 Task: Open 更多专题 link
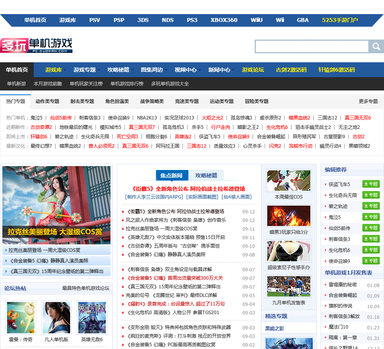(x=368, y=101)
